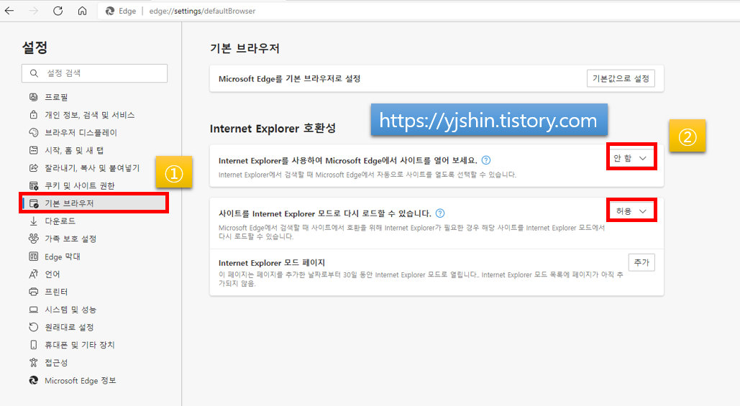The height and width of the screenshot is (406, 740).
Task: Click the 휴대폰 및 기타 장치 phone icon
Action: click(x=34, y=345)
